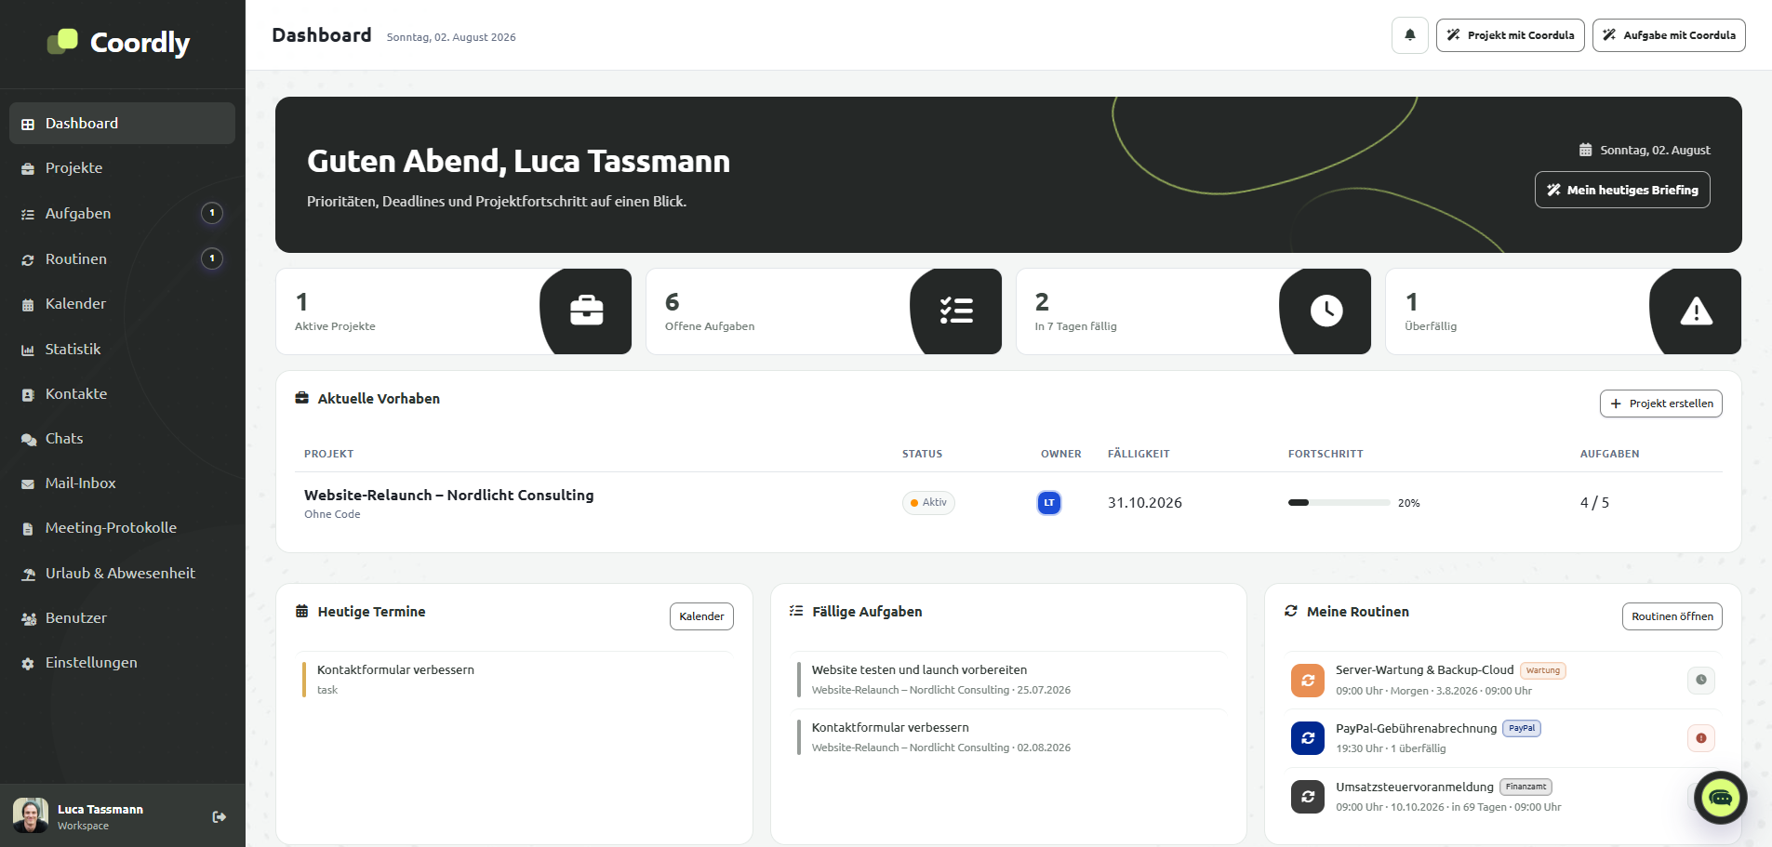Click the clock icon on In 7 Tagen fällig card
The height and width of the screenshot is (847, 1772).
click(x=1326, y=311)
